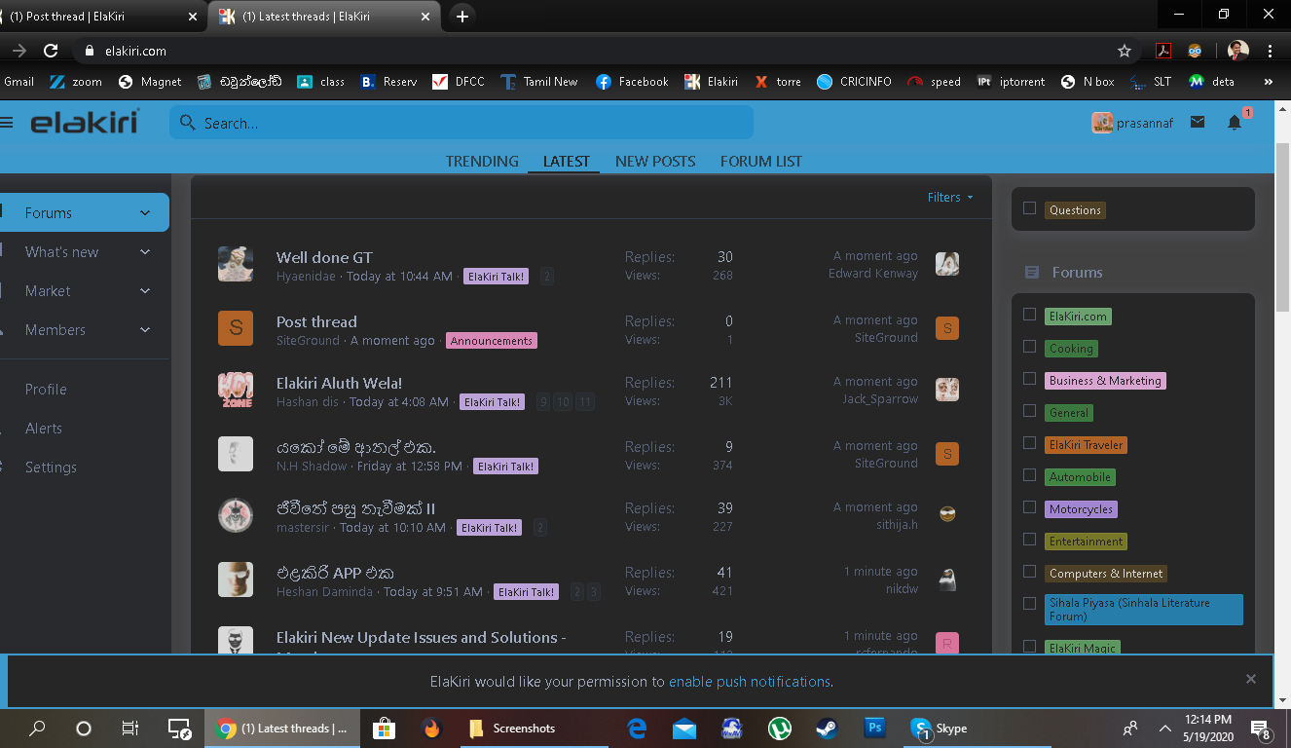
Task: Check the ElaKiri Traveler checkbox
Action: pos(1029,443)
